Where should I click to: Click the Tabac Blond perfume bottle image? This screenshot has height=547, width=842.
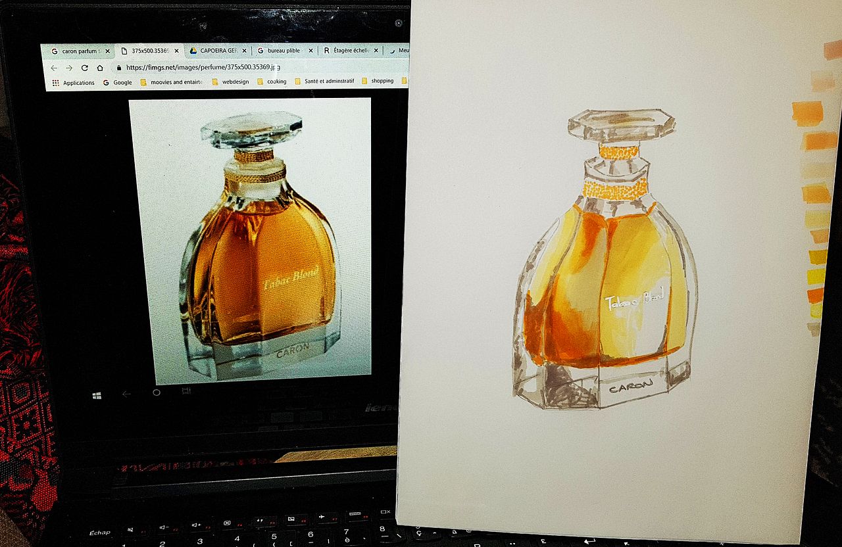click(x=250, y=241)
